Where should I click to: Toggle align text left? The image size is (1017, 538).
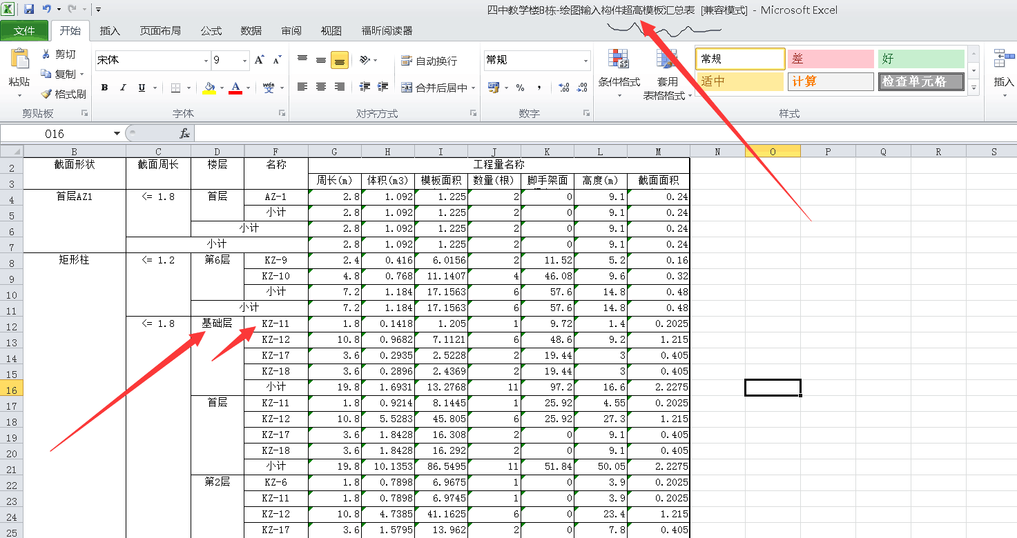click(x=302, y=87)
